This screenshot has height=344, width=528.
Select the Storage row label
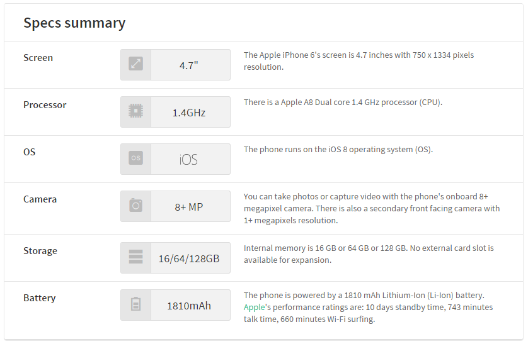coord(40,251)
